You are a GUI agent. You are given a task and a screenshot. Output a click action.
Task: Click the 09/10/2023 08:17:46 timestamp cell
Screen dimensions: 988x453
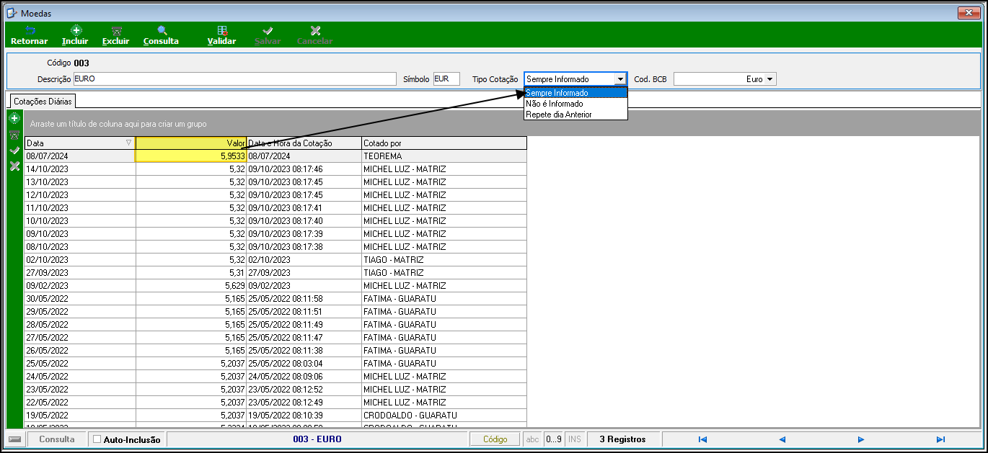pos(304,169)
